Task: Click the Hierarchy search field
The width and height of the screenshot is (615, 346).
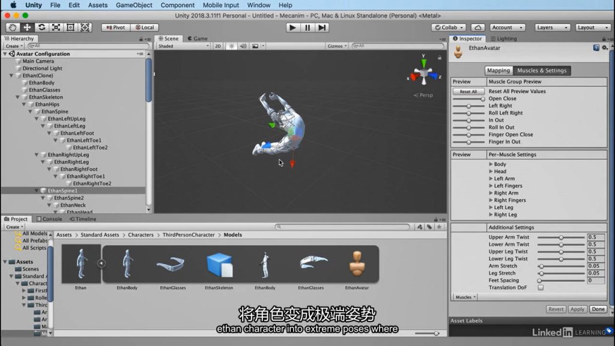Action: click(x=88, y=46)
